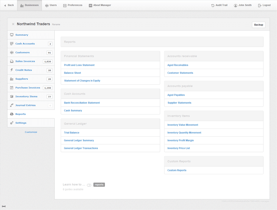Open Cash Accounts from the sidebar
Image resolution: width=277 pixels, height=210 pixels.
26,43
